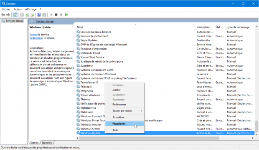Choose Actualiser in the context menu

[x=125, y=117]
